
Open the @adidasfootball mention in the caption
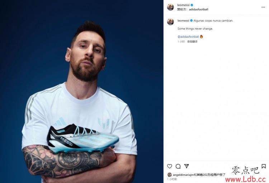coord(188,37)
